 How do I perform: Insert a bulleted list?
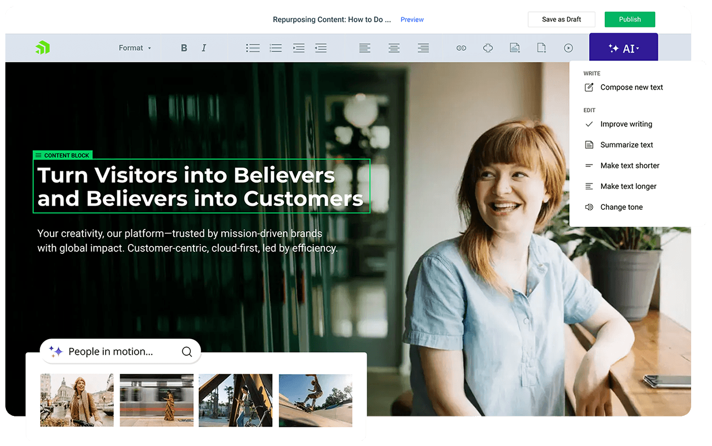[253, 48]
